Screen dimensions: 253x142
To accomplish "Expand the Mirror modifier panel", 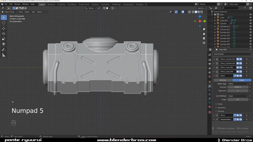I will pos(214,115).
